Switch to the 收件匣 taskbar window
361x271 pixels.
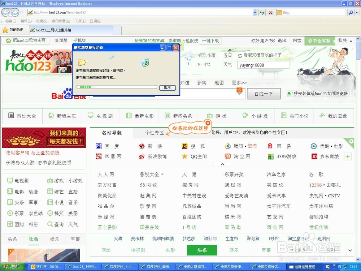[46, 267]
